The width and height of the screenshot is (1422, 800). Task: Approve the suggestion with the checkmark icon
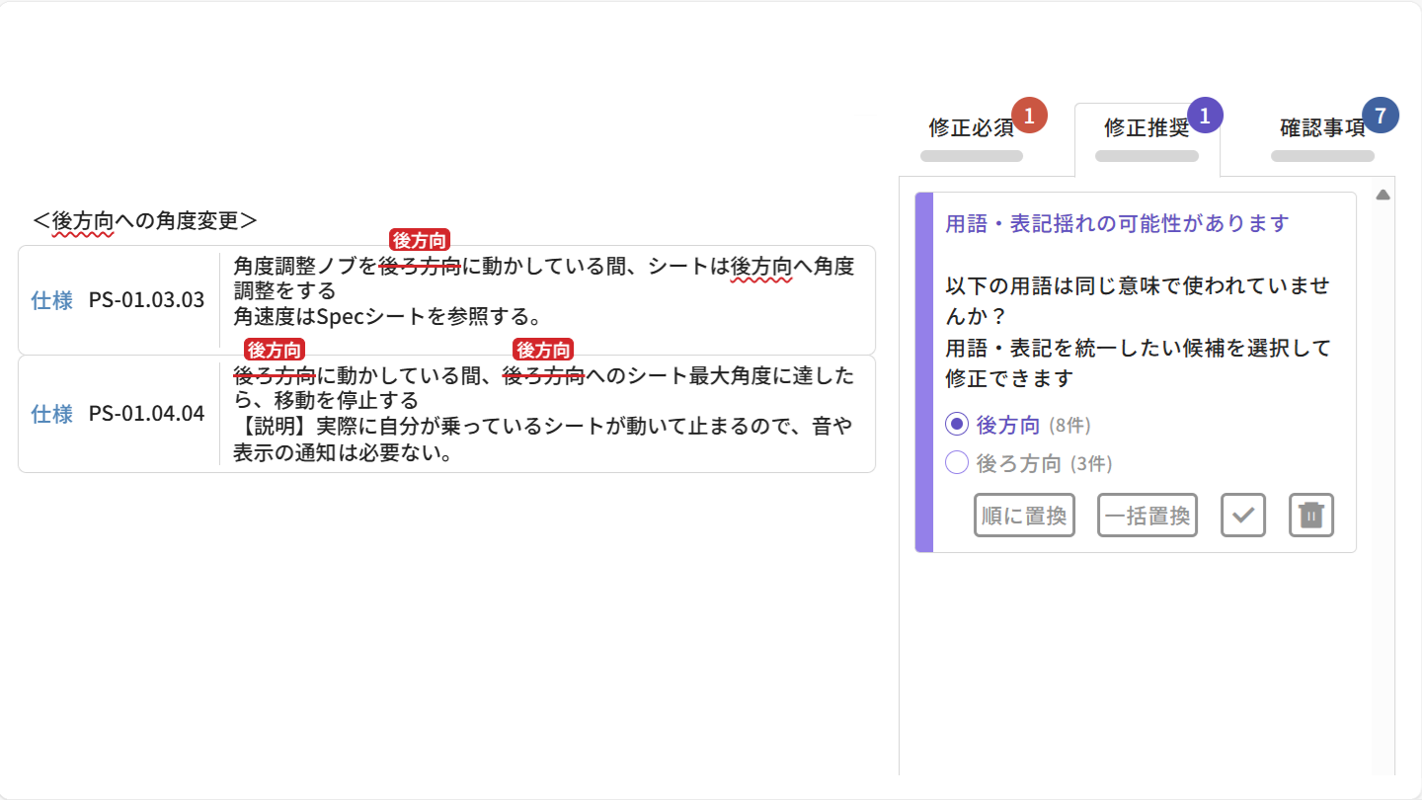click(x=1242, y=515)
